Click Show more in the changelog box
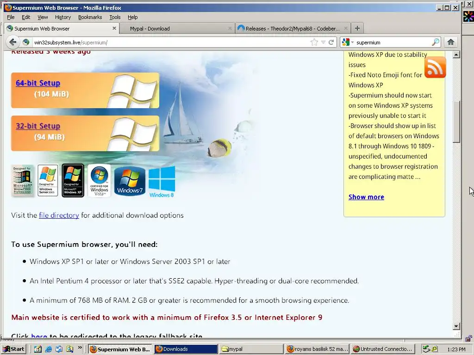 click(367, 197)
